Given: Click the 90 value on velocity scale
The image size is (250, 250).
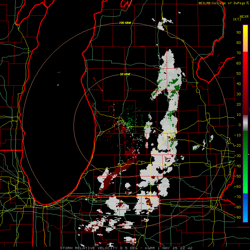Looking at the screenshot, I should [239, 32].
